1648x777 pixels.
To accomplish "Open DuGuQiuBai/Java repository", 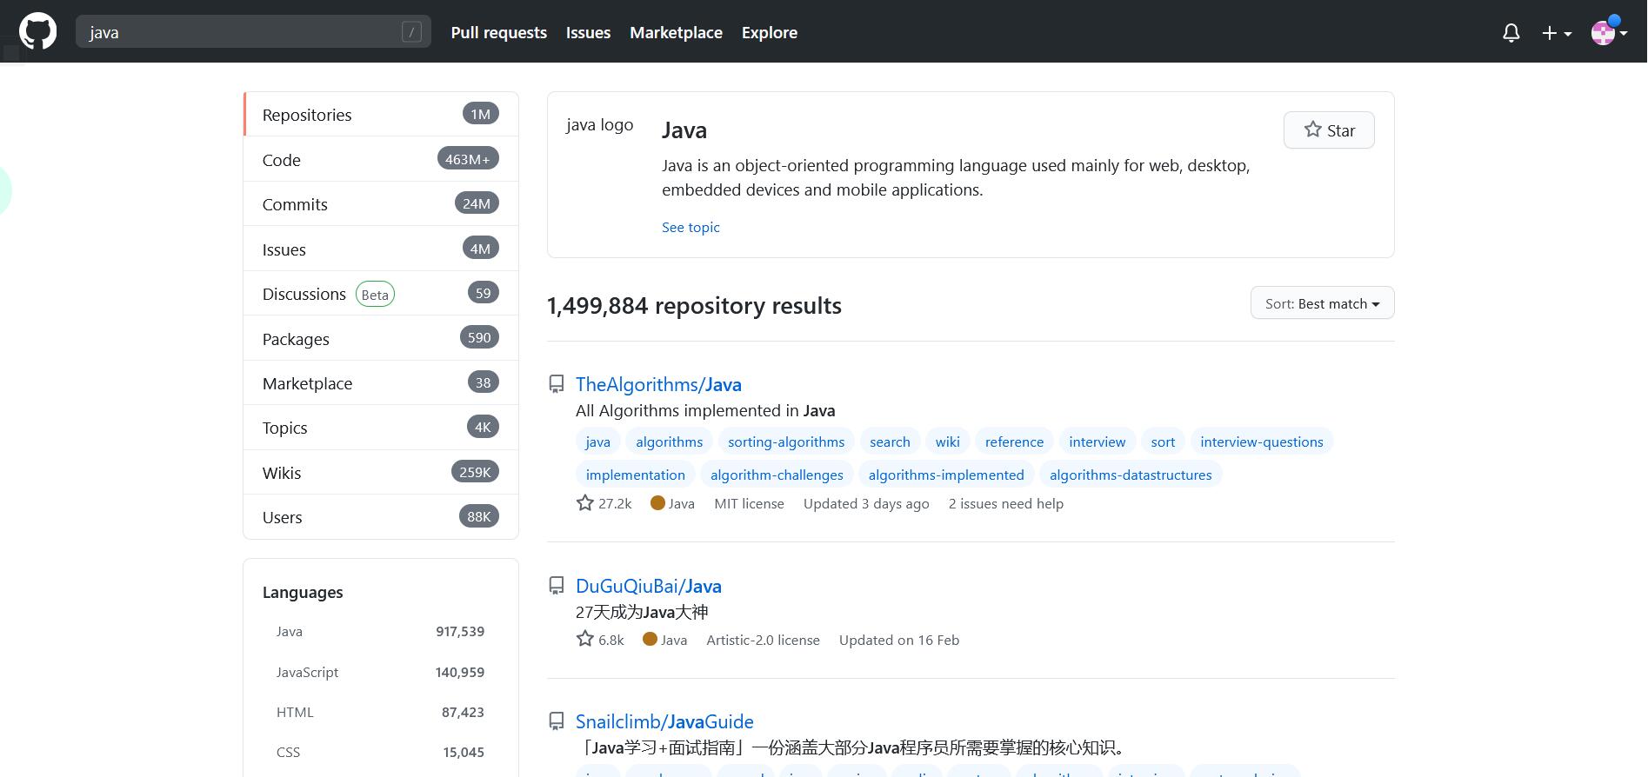I will coord(649,586).
